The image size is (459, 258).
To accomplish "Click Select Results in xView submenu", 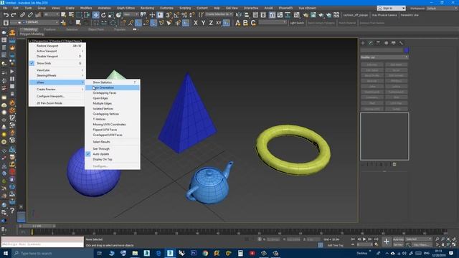I will pos(113,142).
